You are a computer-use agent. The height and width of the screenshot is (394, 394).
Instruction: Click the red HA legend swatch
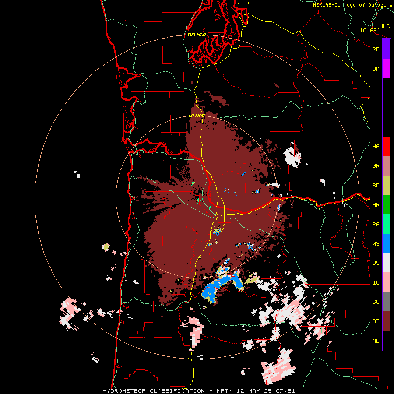point(387,146)
